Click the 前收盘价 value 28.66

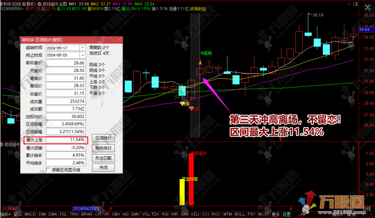pos(66,63)
